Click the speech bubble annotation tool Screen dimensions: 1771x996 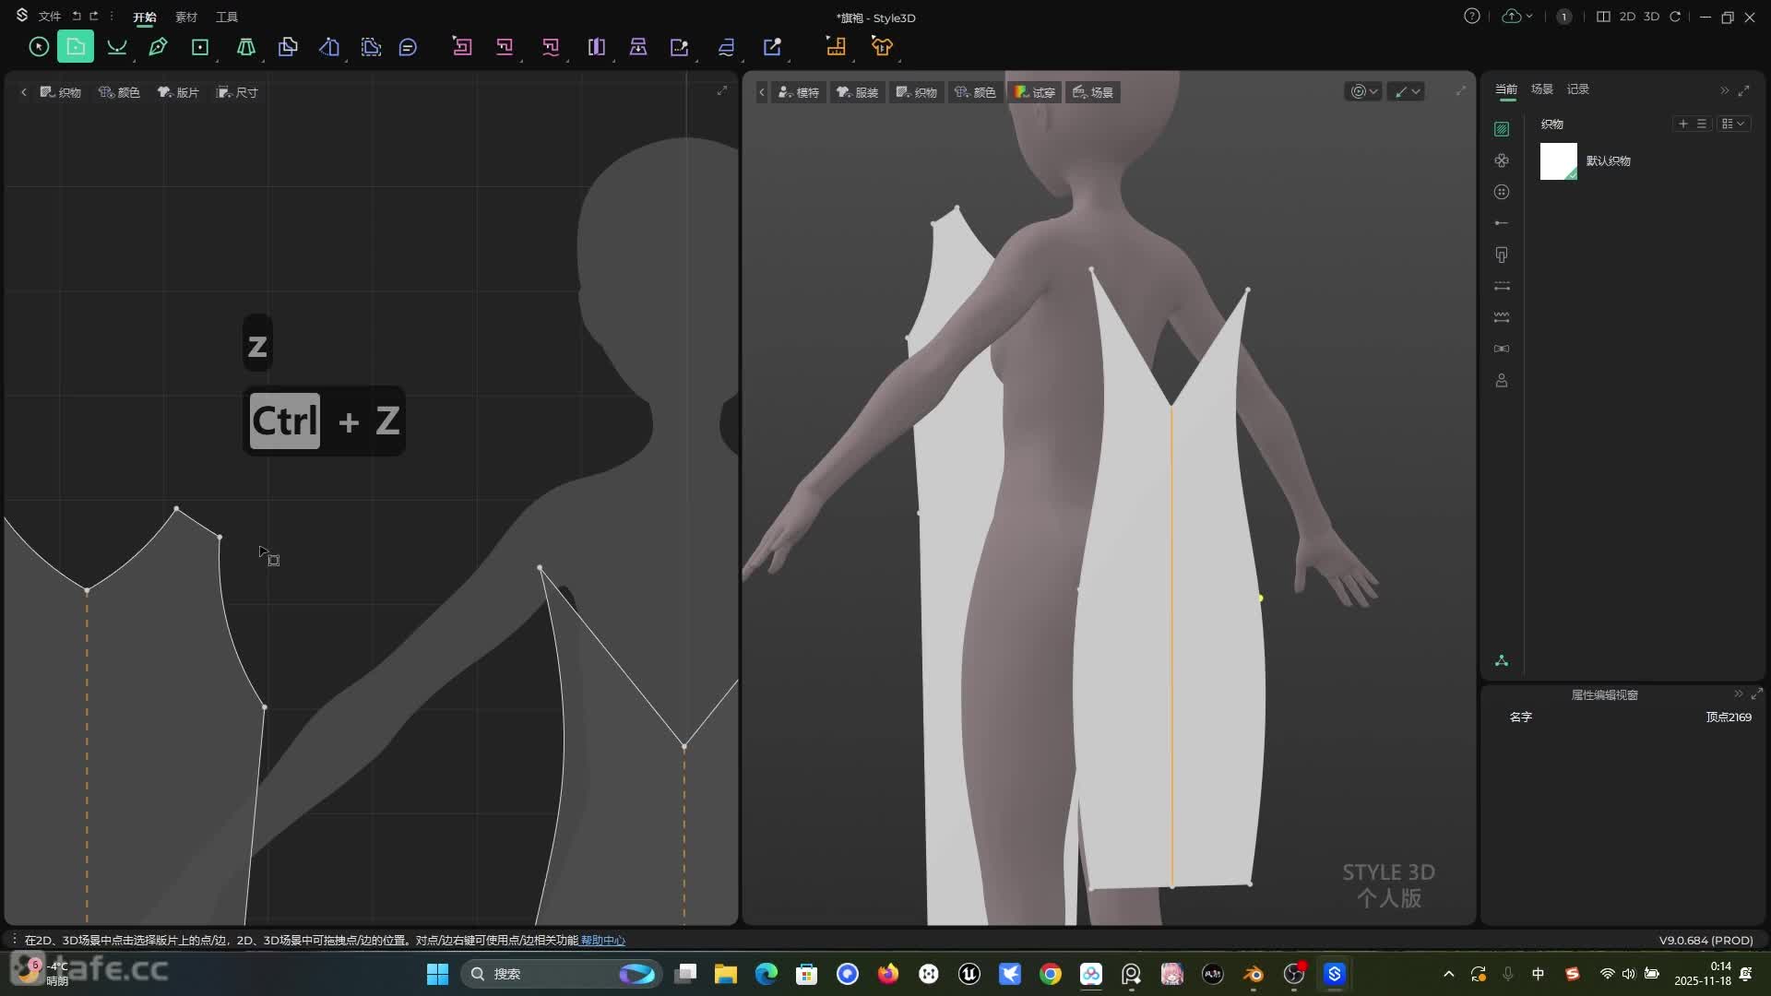point(408,46)
